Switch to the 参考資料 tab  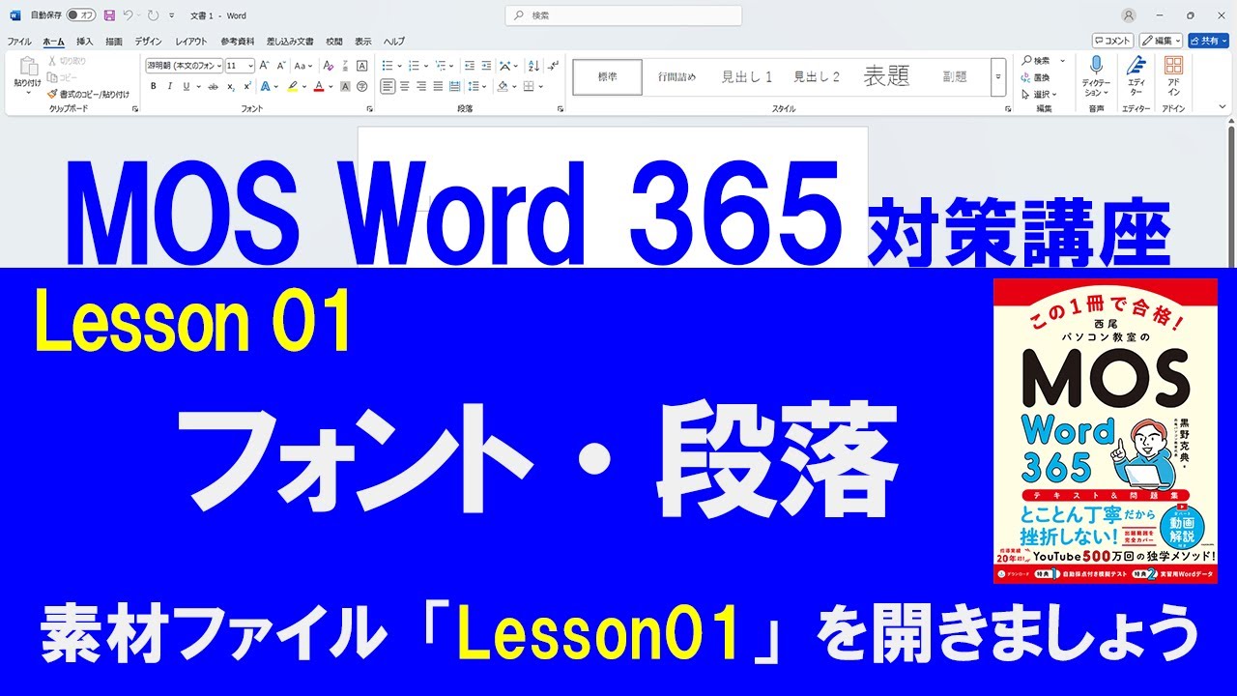point(237,42)
